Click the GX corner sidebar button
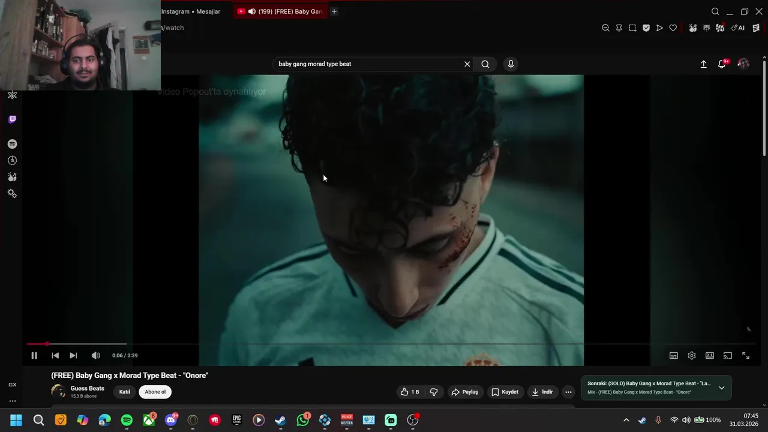 click(x=12, y=385)
